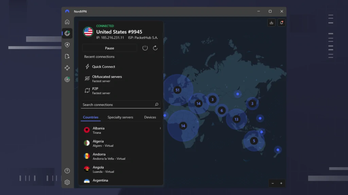Select the Countries tab
Viewport: 348px width, 195px height.
(90, 117)
